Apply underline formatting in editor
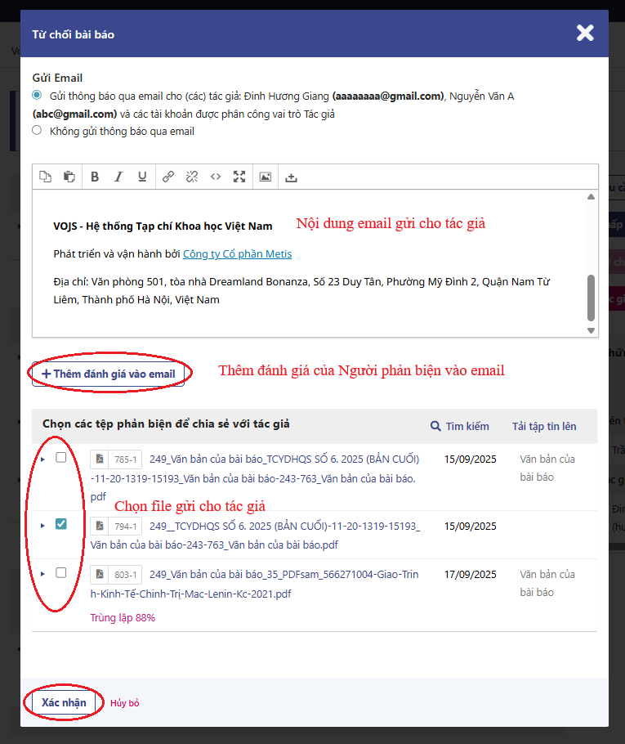This screenshot has height=744, width=625. 142,177
